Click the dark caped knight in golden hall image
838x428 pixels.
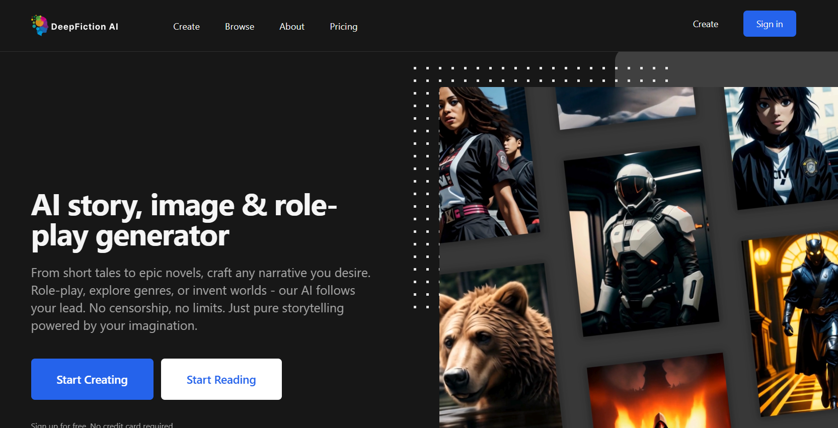795,322
